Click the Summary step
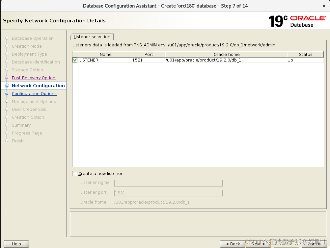The width and height of the screenshot is (330, 248). click(x=21, y=125)
